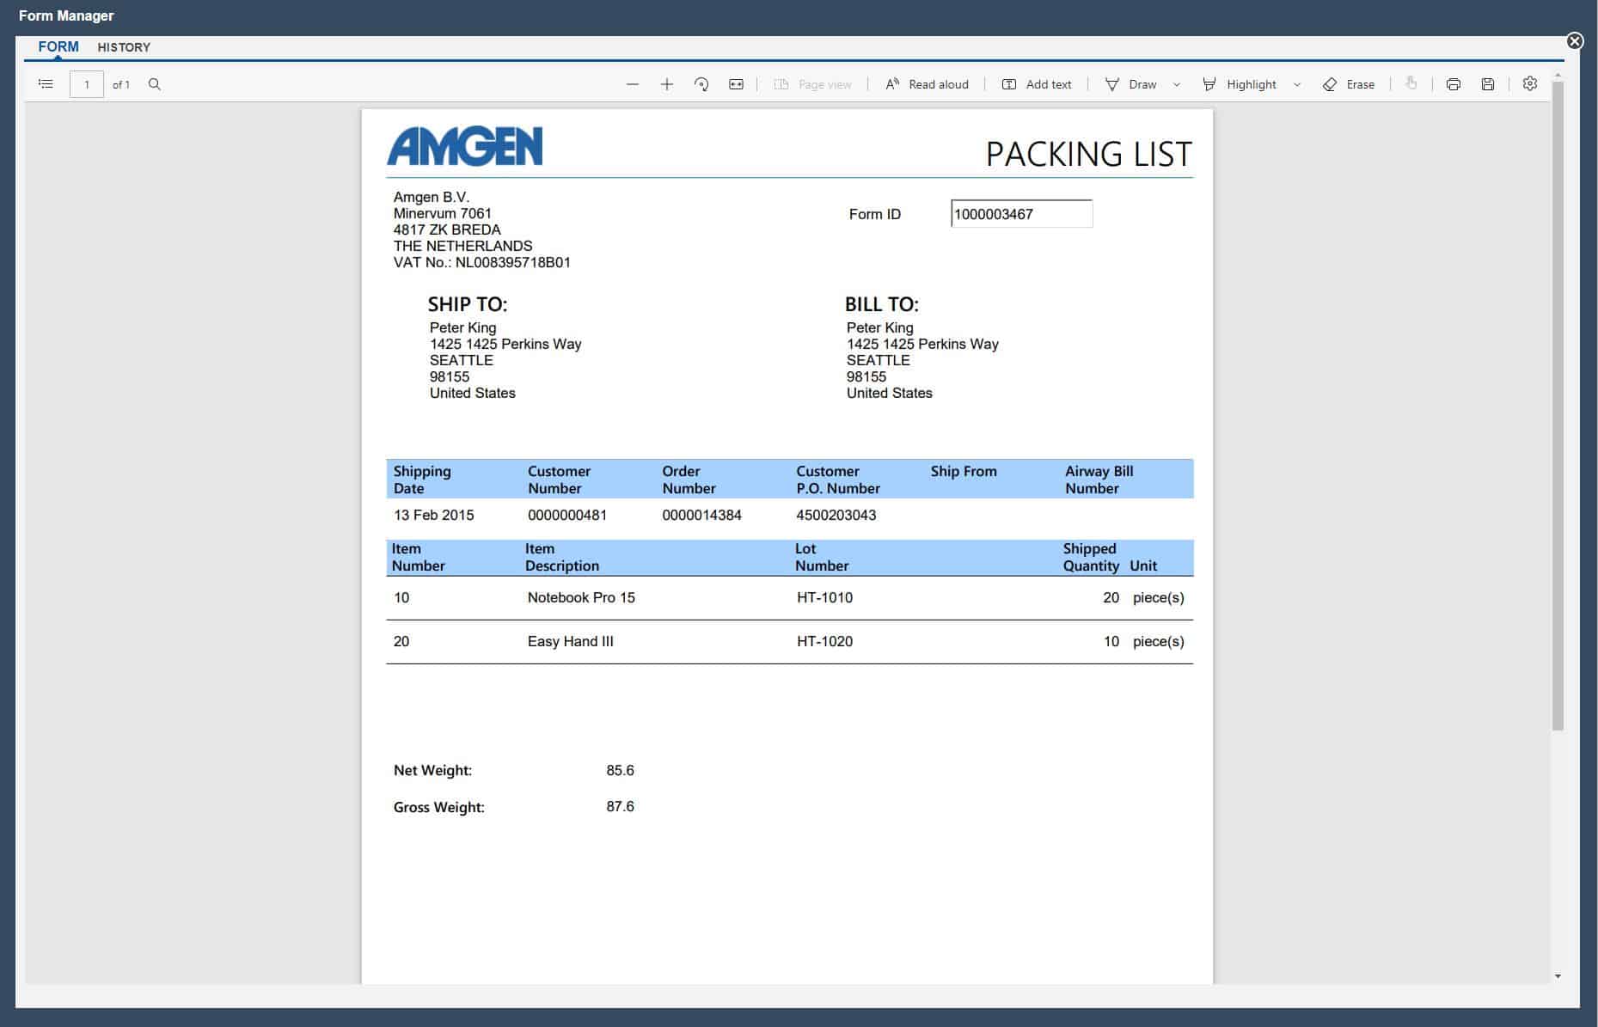Screen dimensions: 1598x1027
Task: Save the packing list document
Action: point(1487,83)
